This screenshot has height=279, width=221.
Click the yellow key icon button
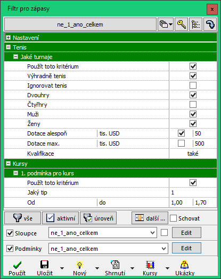pos(182,24)
